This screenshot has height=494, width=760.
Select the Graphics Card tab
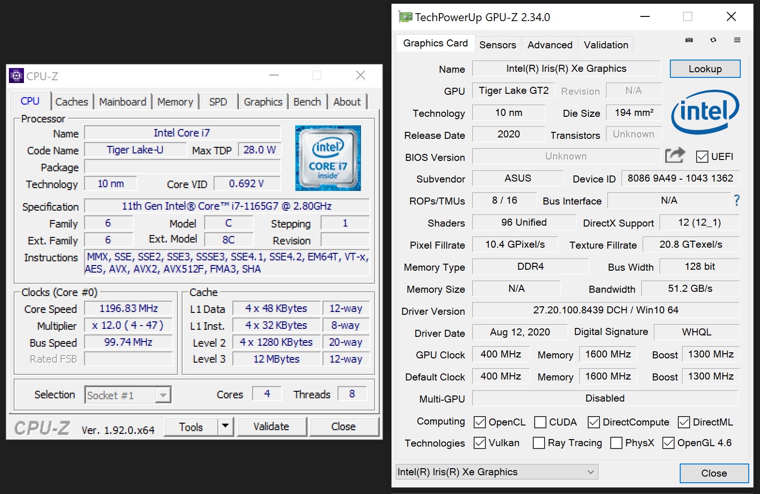pos(435,43)
